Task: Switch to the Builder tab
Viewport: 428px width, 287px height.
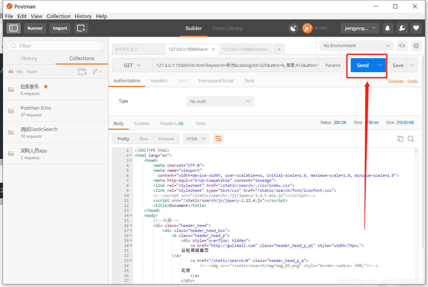Action: [x=194, y=28]
